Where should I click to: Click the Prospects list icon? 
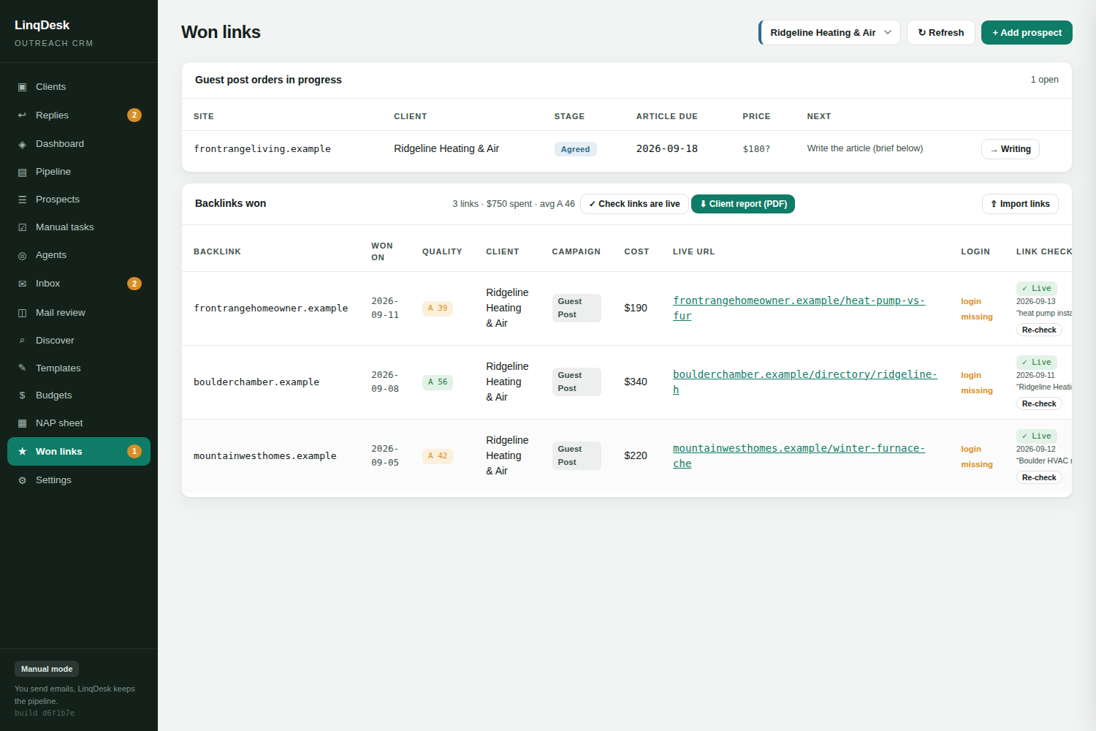point(22,200)
